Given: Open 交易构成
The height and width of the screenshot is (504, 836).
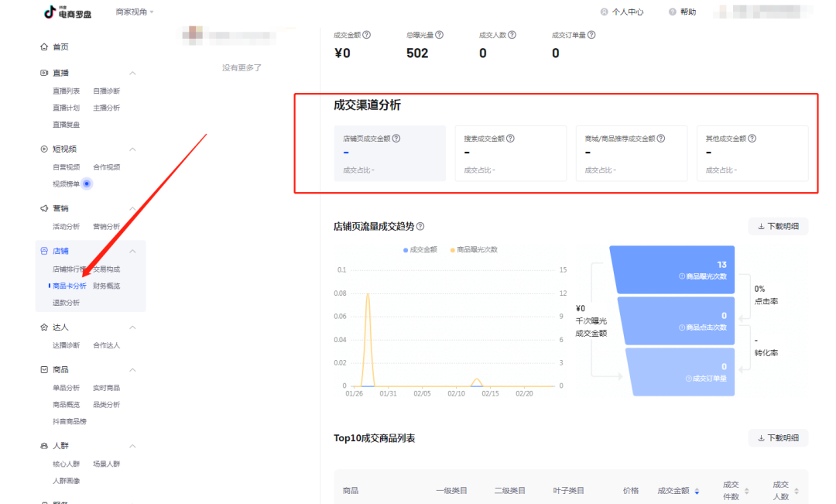Looking at the screenshot, I should (107, 269).
